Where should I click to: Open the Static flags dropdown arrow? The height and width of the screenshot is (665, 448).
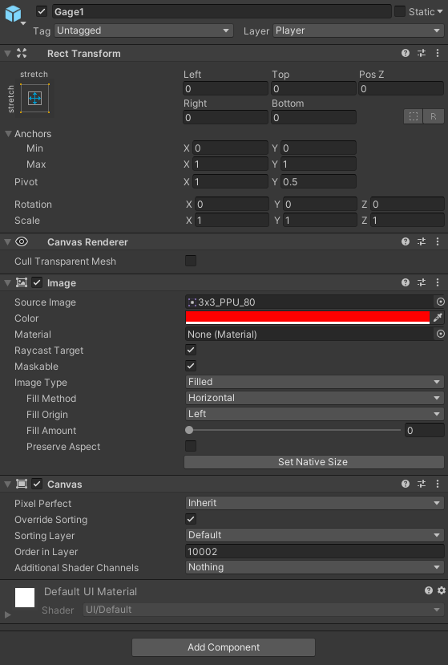[439, 11]
